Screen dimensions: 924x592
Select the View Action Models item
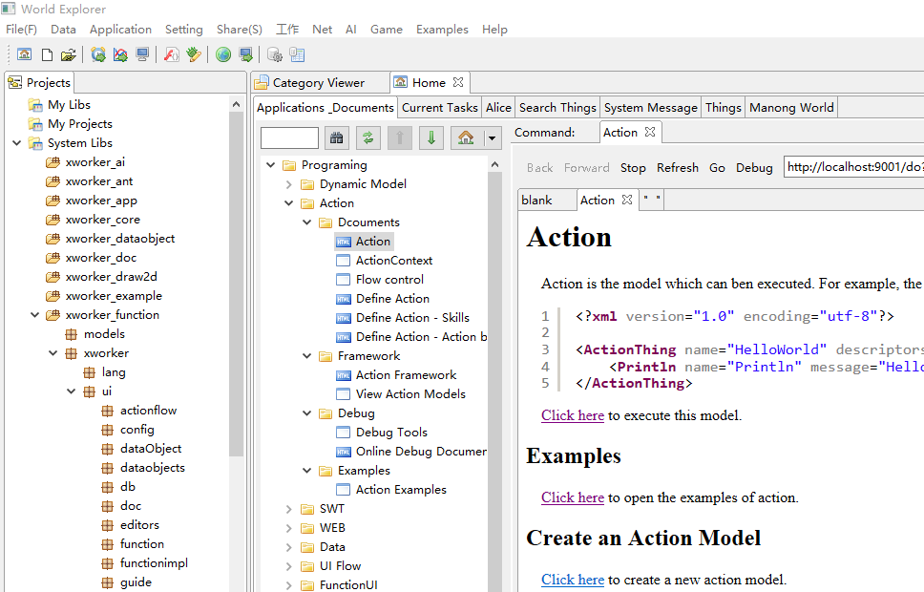click(410, 394)
